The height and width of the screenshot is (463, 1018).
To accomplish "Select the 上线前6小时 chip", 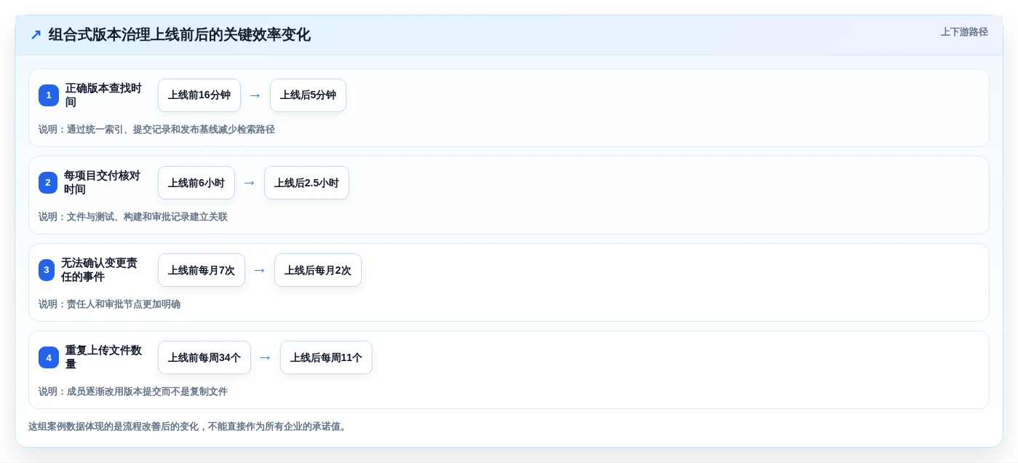I will tap(196, 183).
